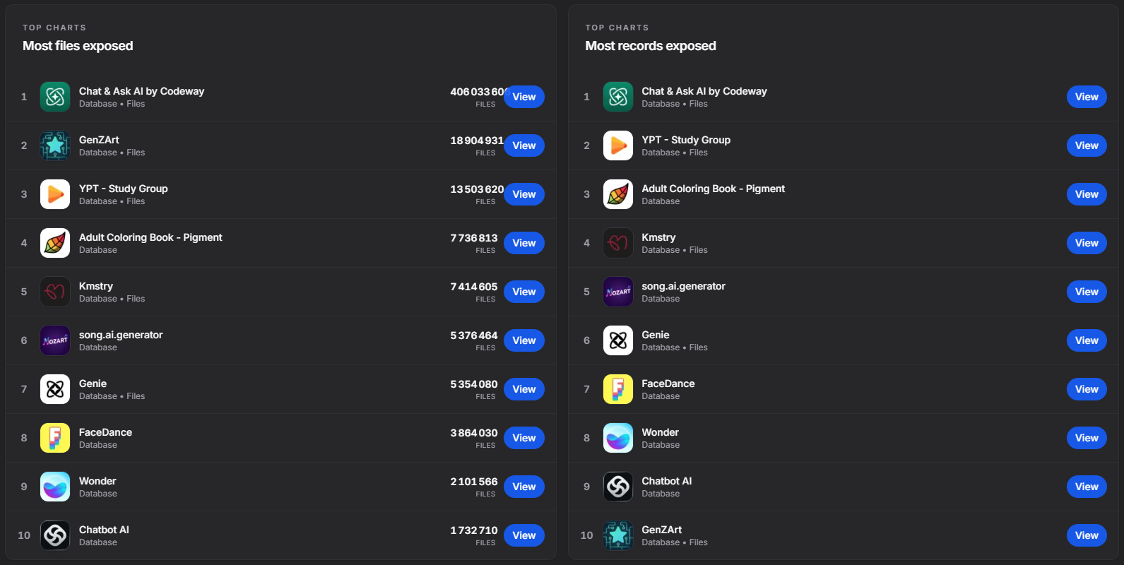
Task: View Kmstry entry in files exposed list
Action: click(x=524, y=292)
